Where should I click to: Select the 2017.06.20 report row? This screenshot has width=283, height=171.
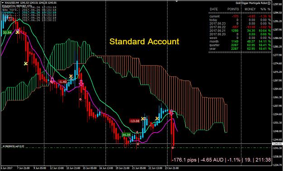coord(240,34)
